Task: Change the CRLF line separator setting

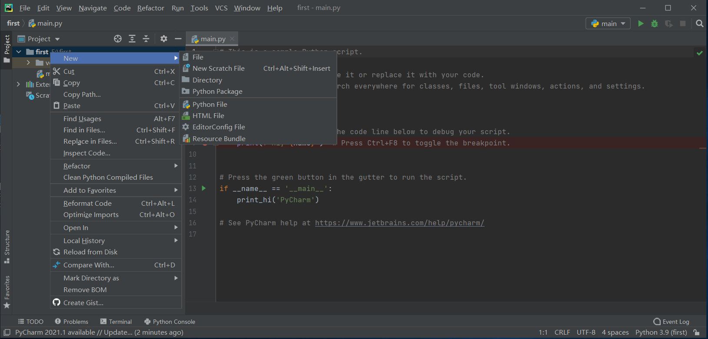Action: [562, 332]
